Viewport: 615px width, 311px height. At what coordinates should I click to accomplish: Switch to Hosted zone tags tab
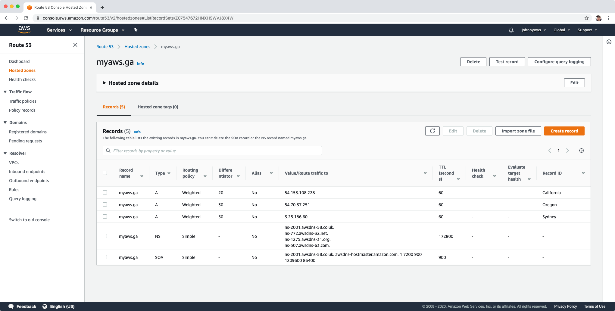(x=158, y=107)
